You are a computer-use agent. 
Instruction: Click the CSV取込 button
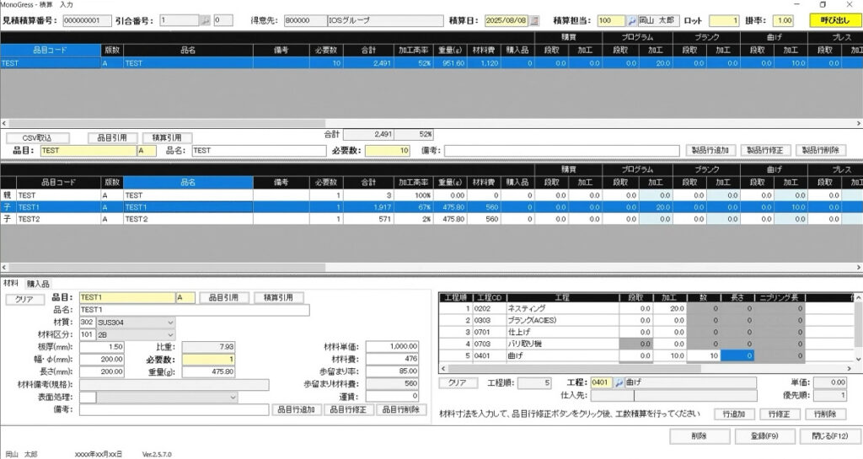point(37,138)
